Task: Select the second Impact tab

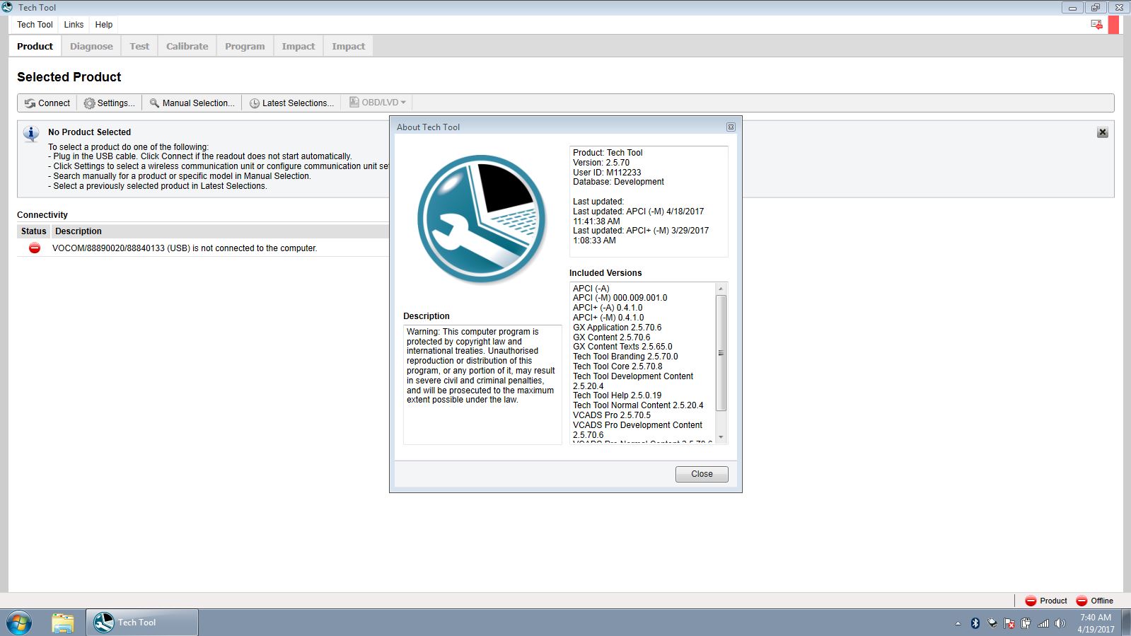Action: coord(348,47)
